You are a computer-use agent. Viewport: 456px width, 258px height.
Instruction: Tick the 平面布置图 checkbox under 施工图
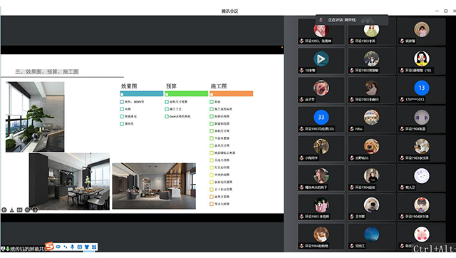tap(212, 138)
